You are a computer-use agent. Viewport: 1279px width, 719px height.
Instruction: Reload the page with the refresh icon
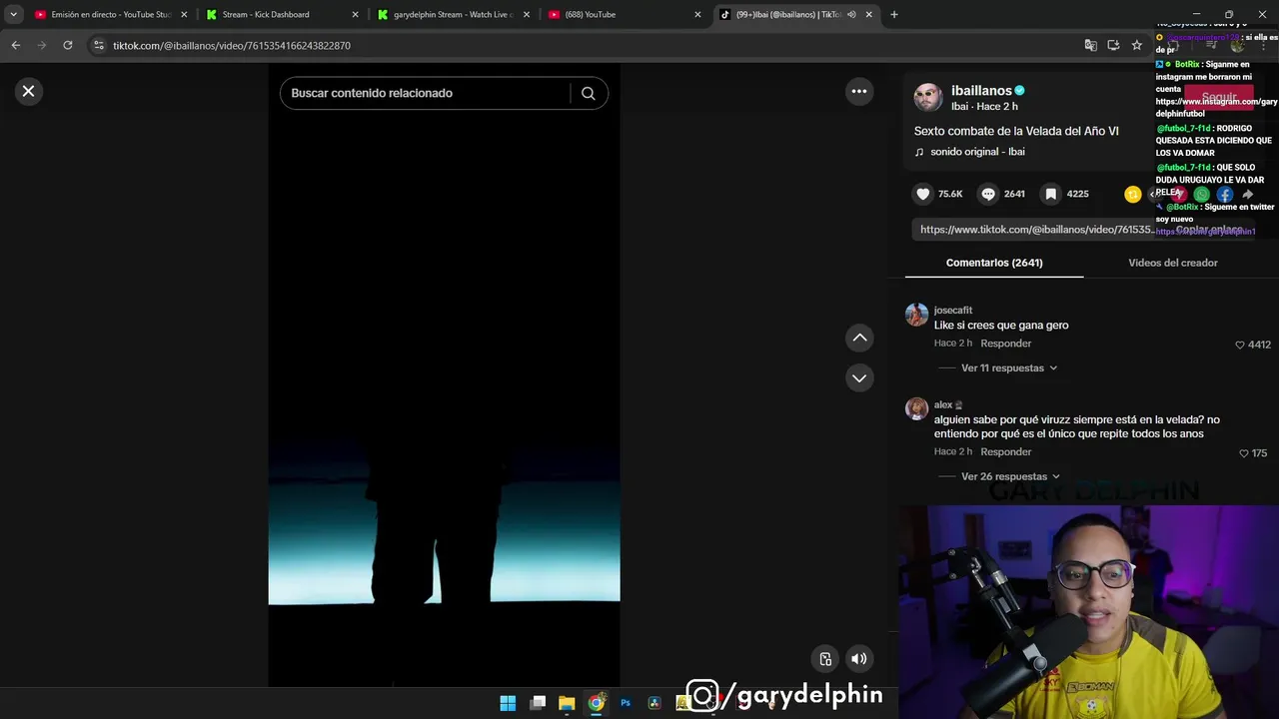click(x=67, y=45)
